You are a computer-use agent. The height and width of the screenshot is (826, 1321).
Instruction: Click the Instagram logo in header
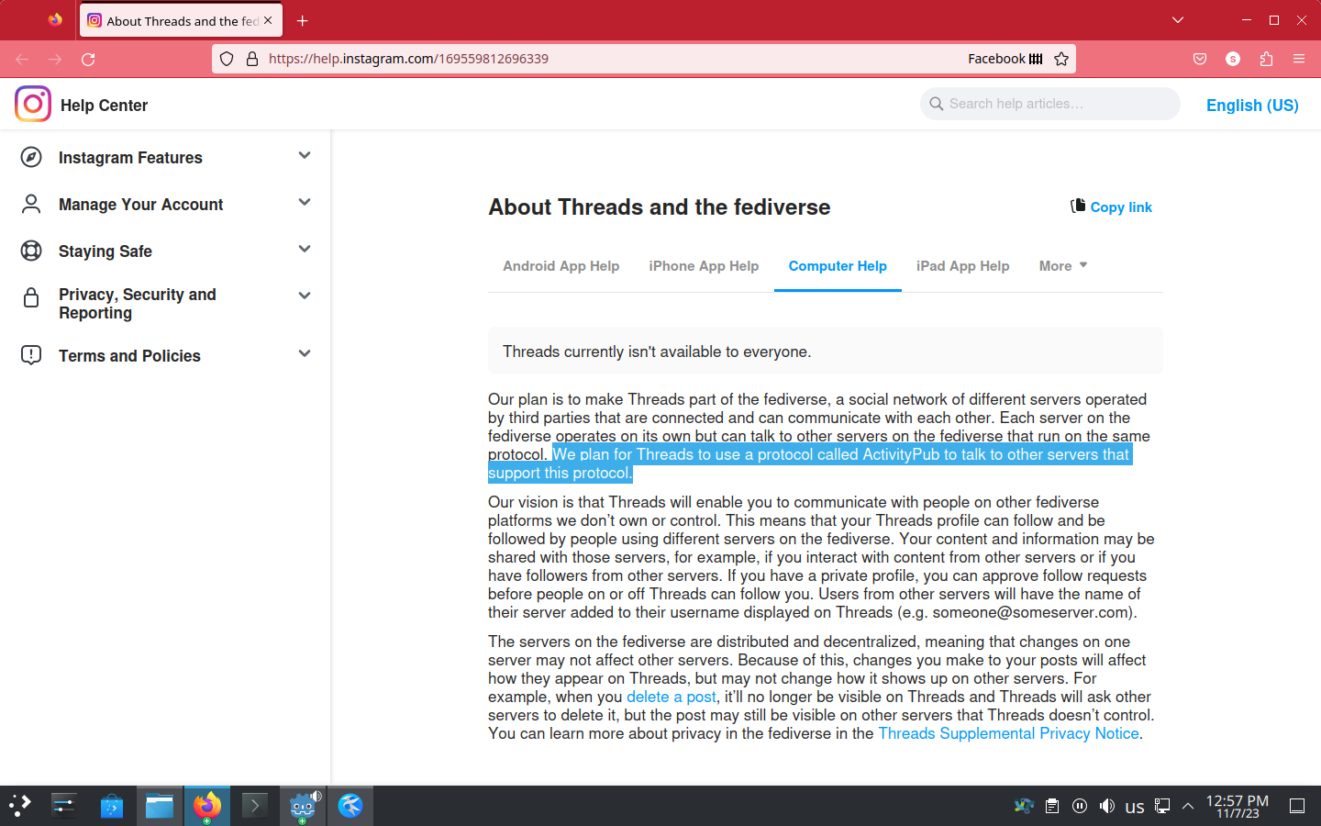(x=33, y=104)
